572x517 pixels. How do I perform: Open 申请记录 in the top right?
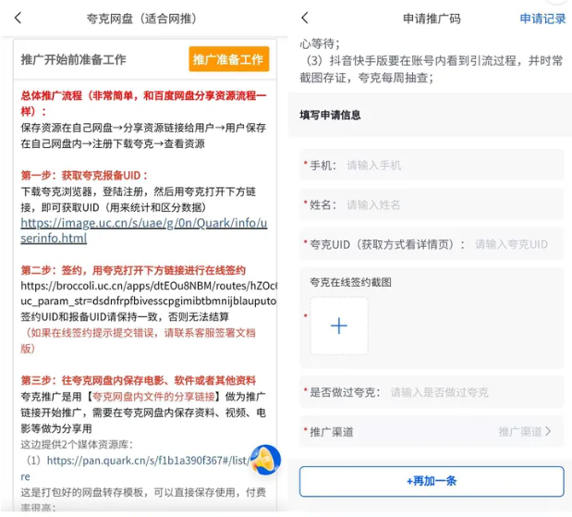coord(542,18)
